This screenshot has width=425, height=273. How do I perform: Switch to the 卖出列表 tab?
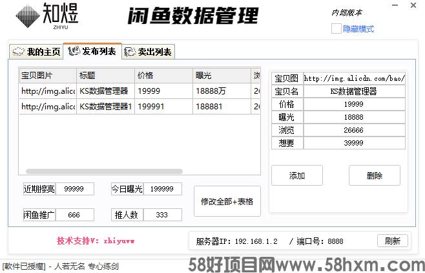tap(149, 52)
